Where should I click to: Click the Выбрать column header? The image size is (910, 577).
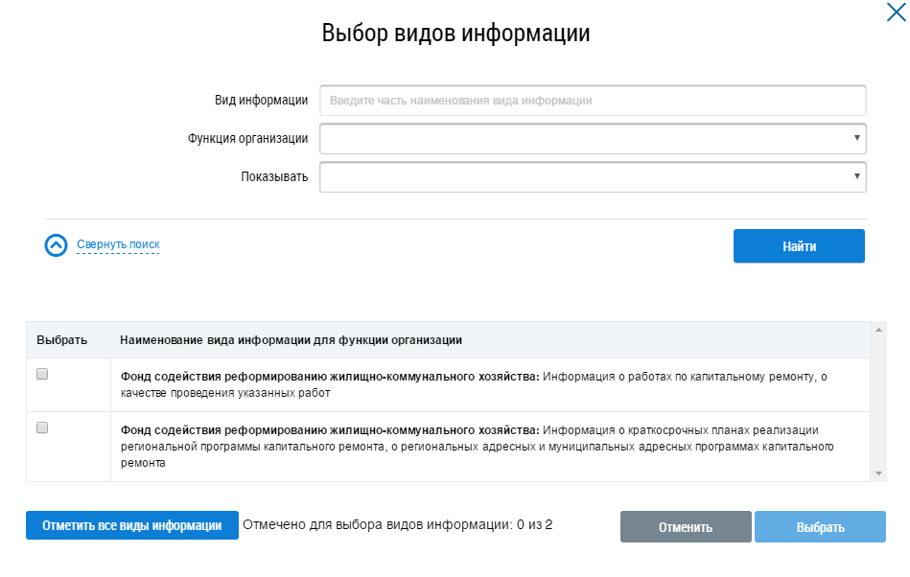click(x=62, y=340)
